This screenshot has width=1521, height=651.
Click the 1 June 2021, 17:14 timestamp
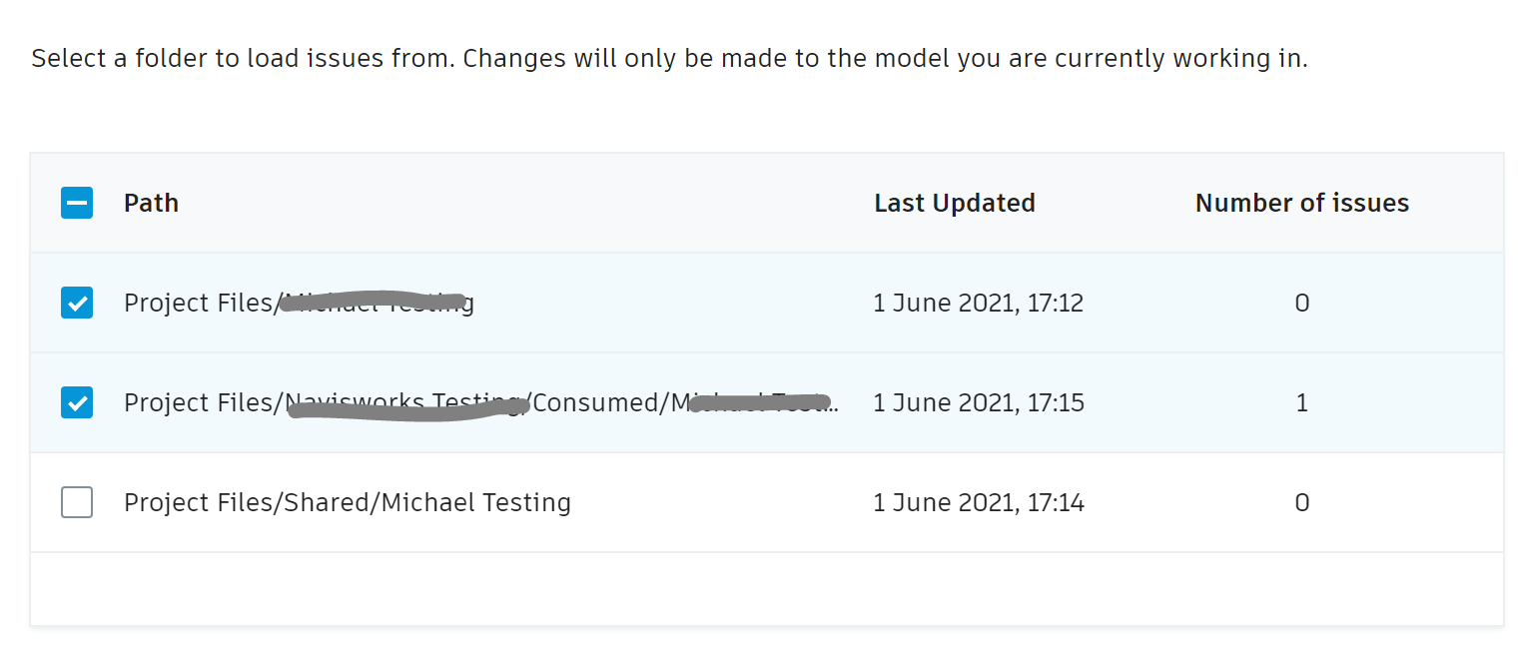[979, 502]
